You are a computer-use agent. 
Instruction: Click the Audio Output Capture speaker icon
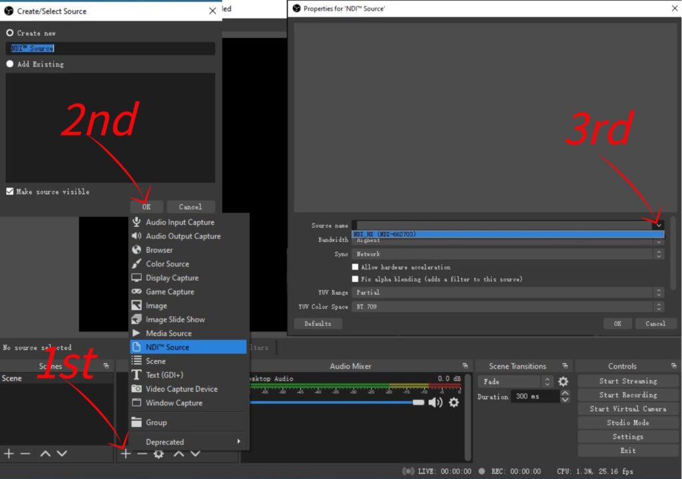(137, 236)
